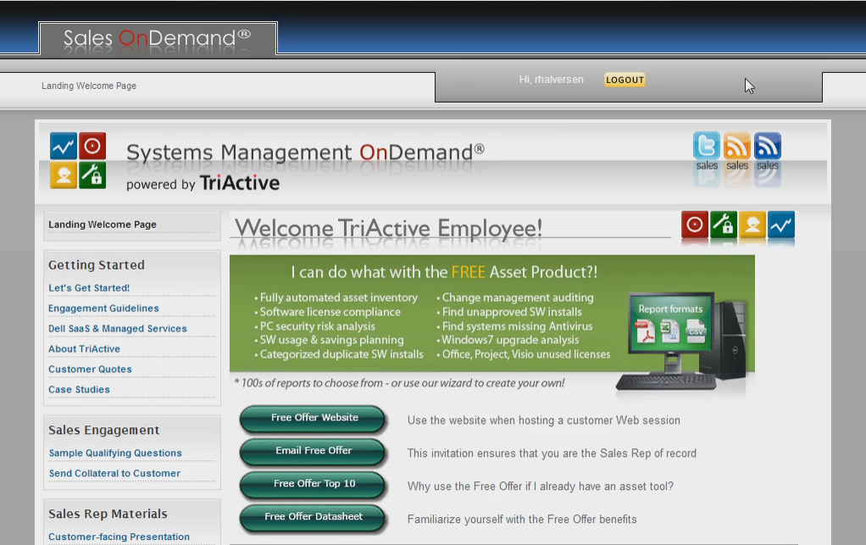Go to Engagement Guidelines
Viewport: 866px width, 545px height.
(x=103, y=309)
